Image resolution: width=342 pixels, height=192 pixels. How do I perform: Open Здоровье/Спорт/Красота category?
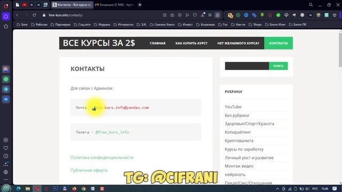[x=250, y=124]
